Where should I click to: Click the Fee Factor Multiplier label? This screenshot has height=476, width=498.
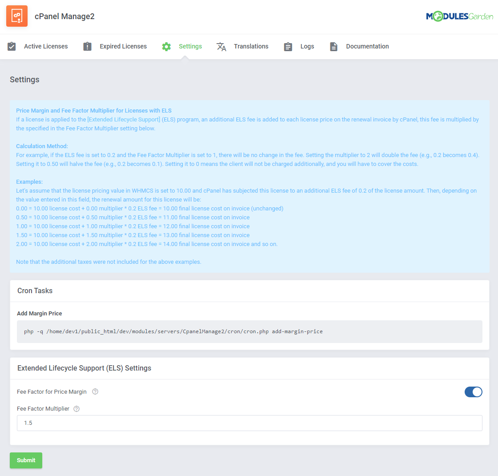tap(43, 409)
